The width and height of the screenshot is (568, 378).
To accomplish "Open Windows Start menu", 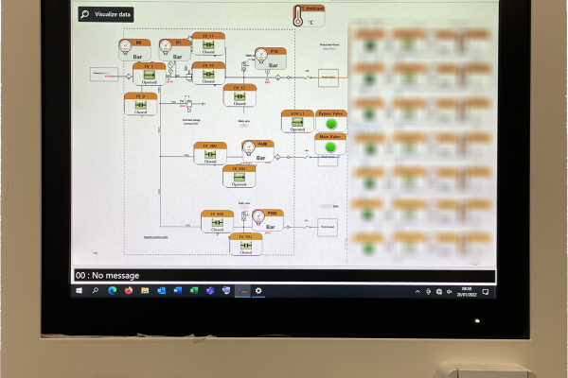I will coord(79,290).
